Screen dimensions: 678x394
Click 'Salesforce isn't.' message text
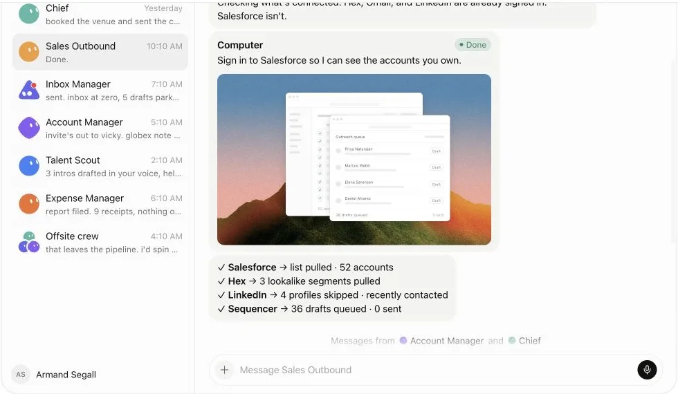click(x=252, y=16)
